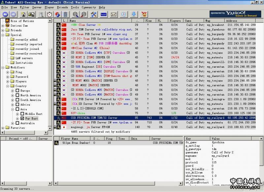Collapse the Special tree node

point(3,35)
